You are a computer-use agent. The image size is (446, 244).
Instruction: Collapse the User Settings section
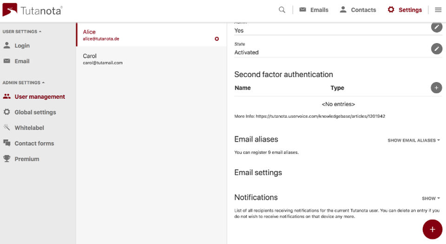click(22, 32)
